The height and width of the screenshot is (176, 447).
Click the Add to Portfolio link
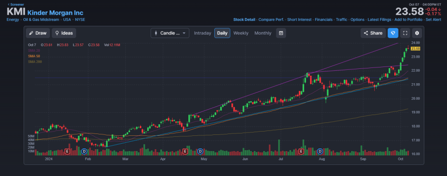click(408, 20)
